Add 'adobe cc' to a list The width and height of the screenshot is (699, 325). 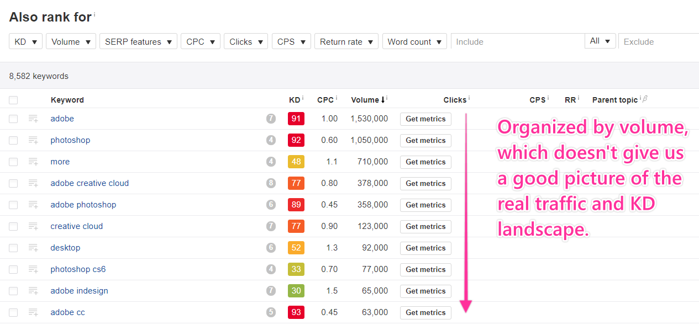[x=33, y=312]
